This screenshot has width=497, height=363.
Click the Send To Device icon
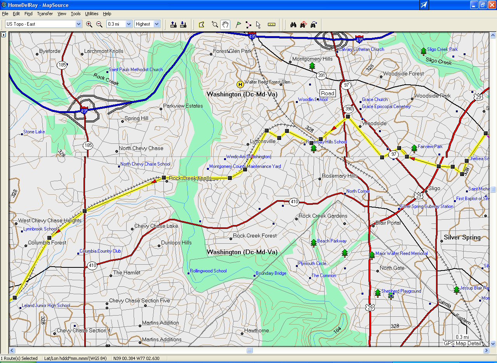[x=174, y=24]
